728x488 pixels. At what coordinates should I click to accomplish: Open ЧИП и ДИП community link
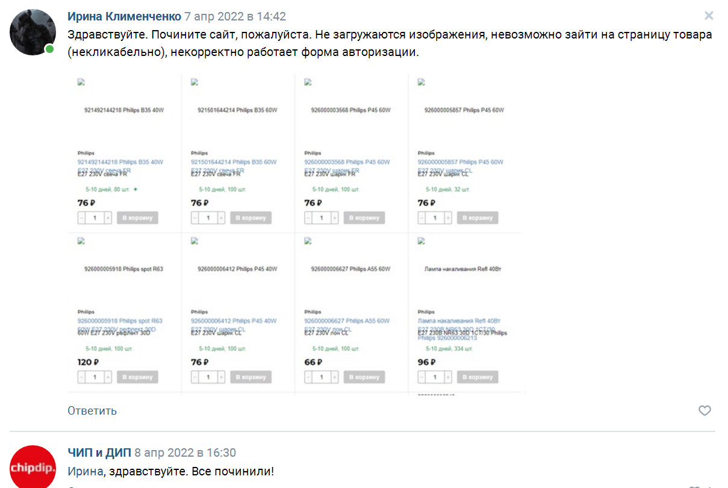[x=99, y=452]
